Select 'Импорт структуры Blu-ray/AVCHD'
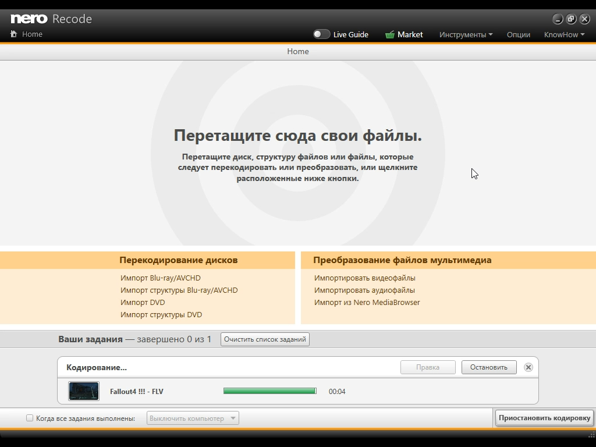Image resolution: width=596 pixels, height=447 pixels. (x=179, y=290)
